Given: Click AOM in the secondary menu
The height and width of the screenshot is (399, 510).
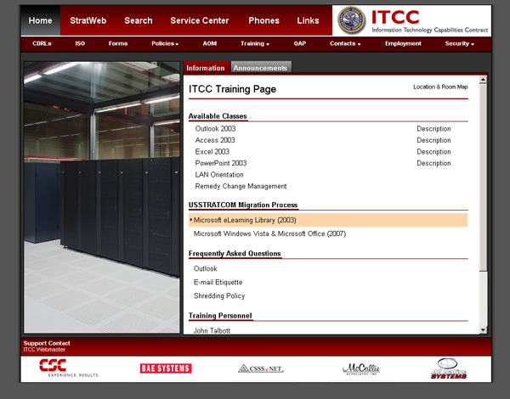Looking at the screenshot, I should click(210, 43).
